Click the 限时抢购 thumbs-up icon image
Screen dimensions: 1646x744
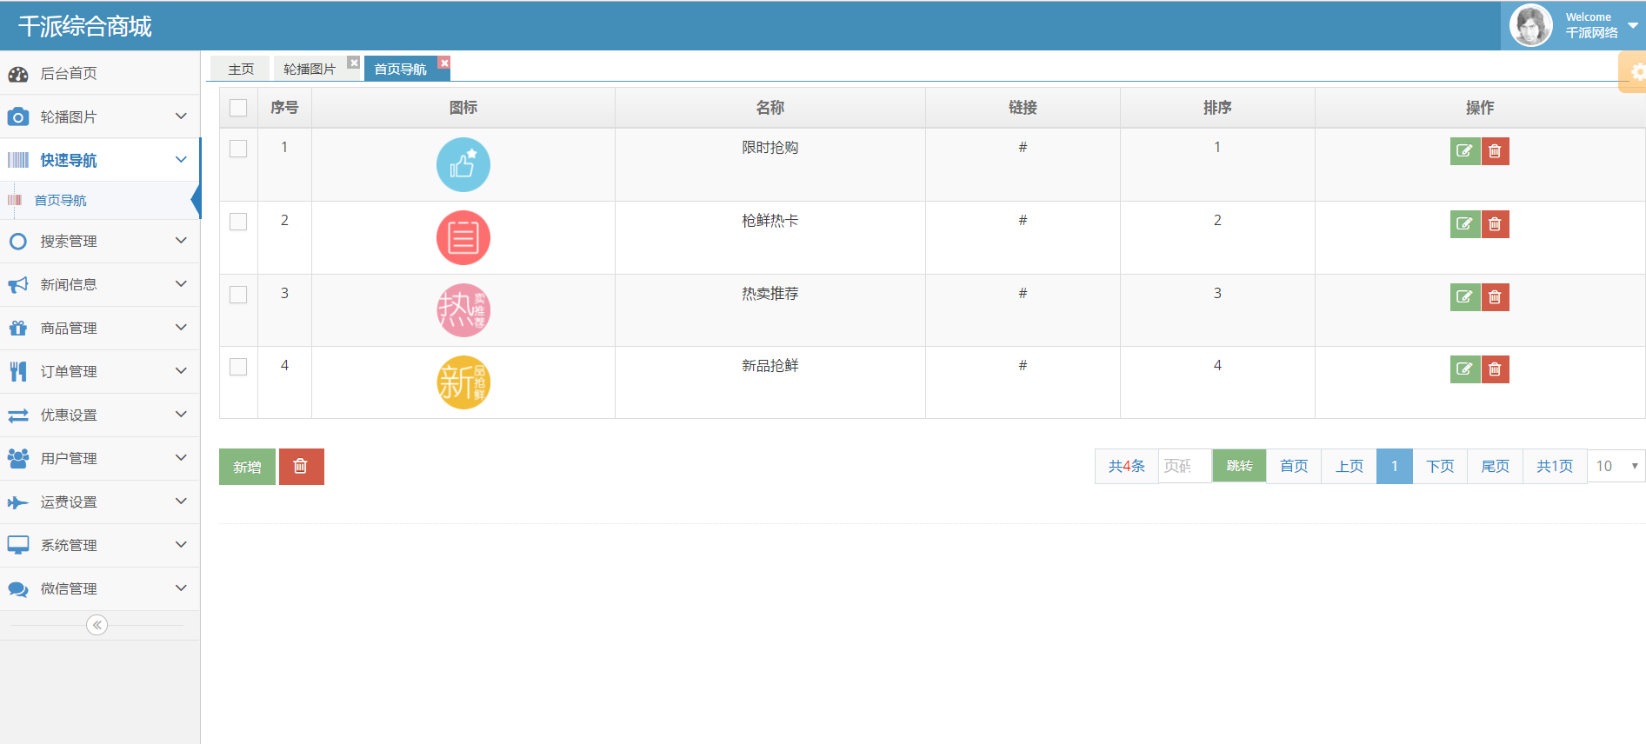(463, 165)
